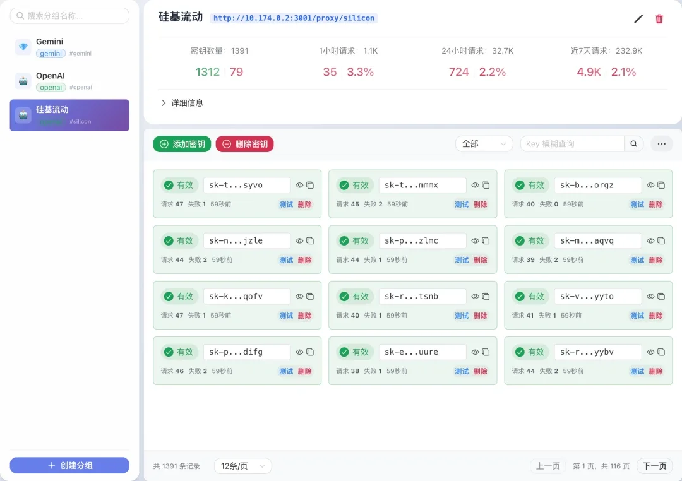Open the '...' more options menu

tap(661, 143)
